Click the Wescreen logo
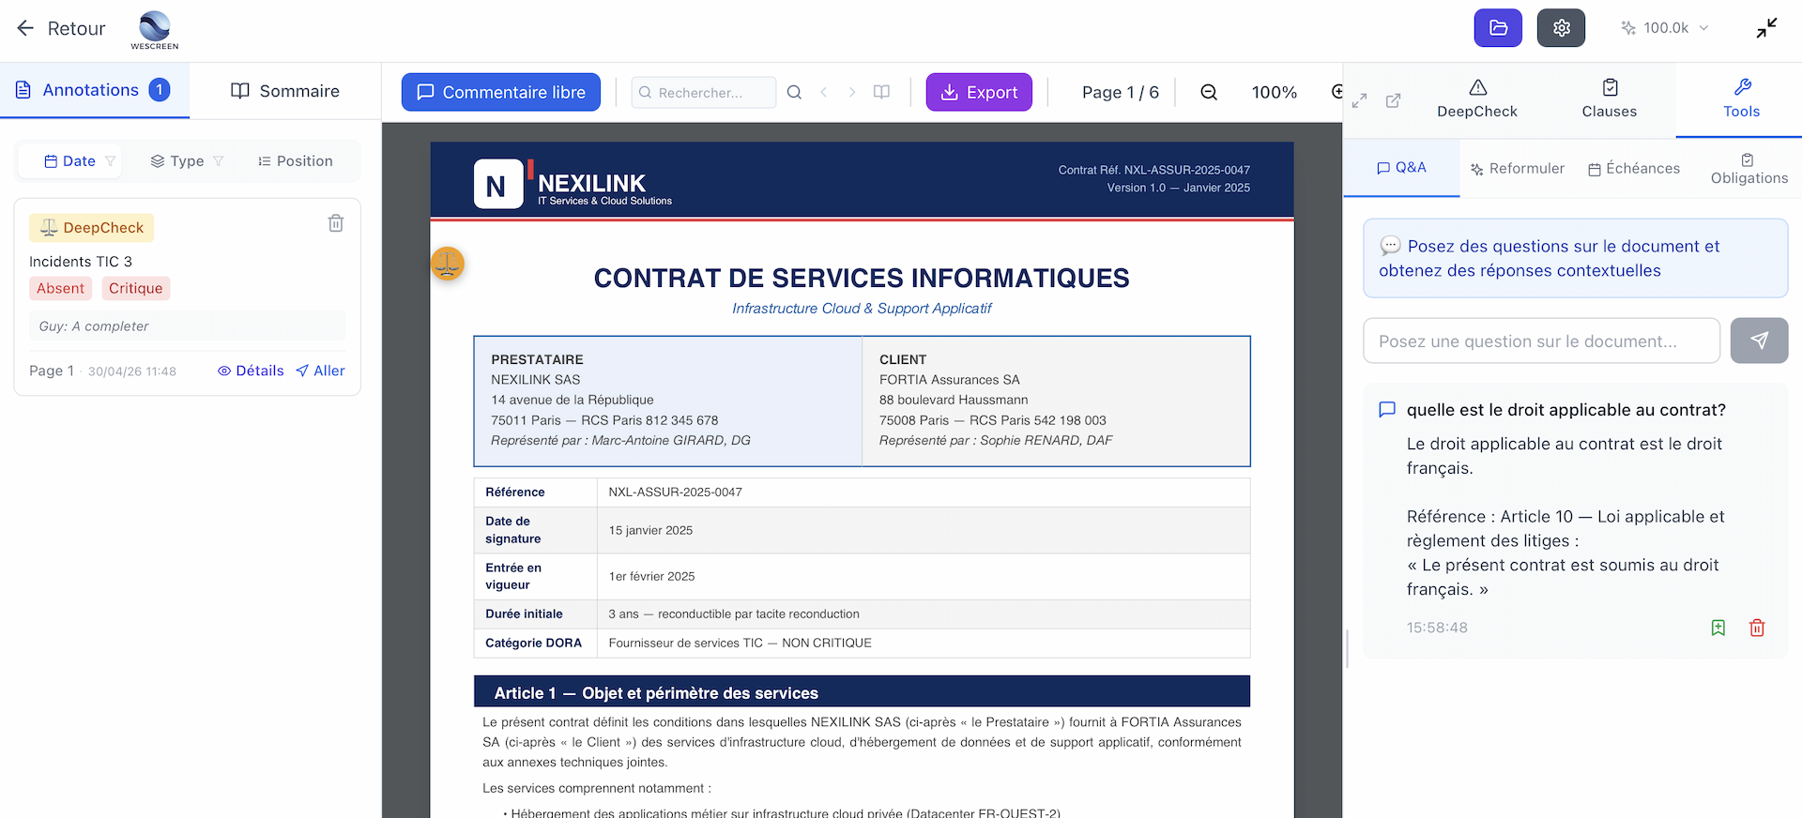This screenshot has width=1802, height=818. (155, 30)
